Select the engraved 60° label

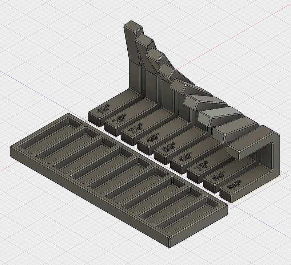click(x=185, y=158)
